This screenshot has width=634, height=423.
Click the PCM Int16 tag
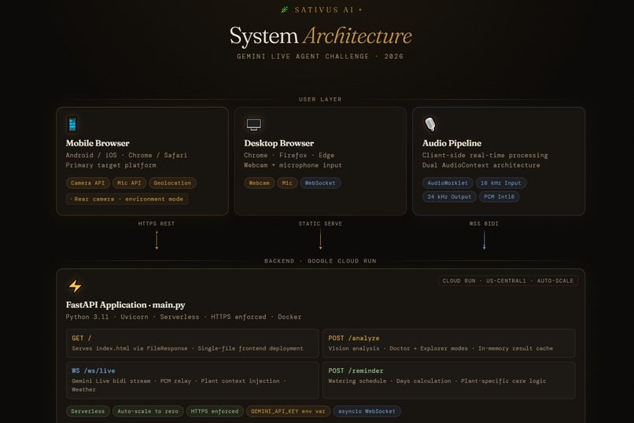pyautogui.click(x=499, y=197)
